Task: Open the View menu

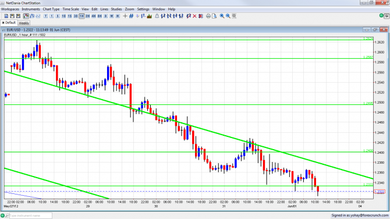Action: (x=85, y=9)
